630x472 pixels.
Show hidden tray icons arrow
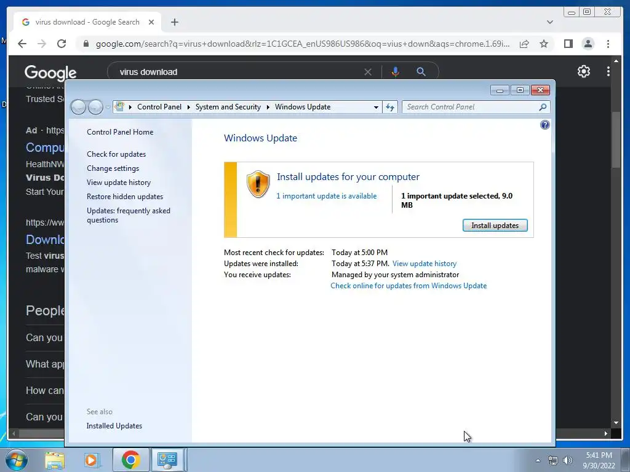(x=538, y=460)
